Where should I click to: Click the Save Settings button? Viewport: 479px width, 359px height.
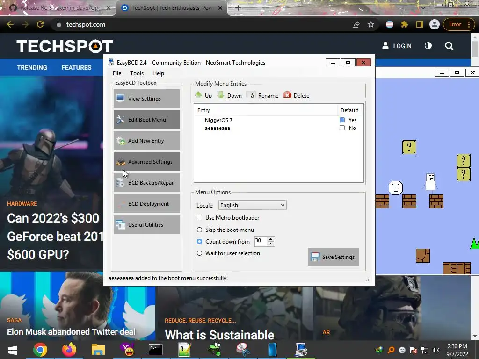pyautogui.click(x=333, y=257)
